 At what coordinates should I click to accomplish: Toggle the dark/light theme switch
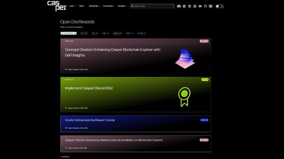coord(220,6)
